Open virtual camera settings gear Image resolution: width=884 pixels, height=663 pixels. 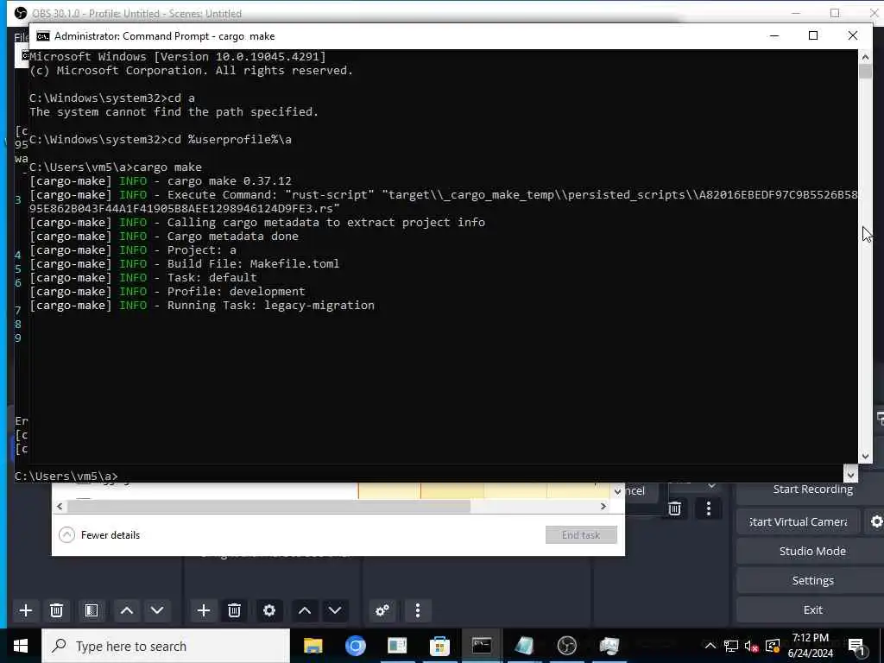point(876,521)
